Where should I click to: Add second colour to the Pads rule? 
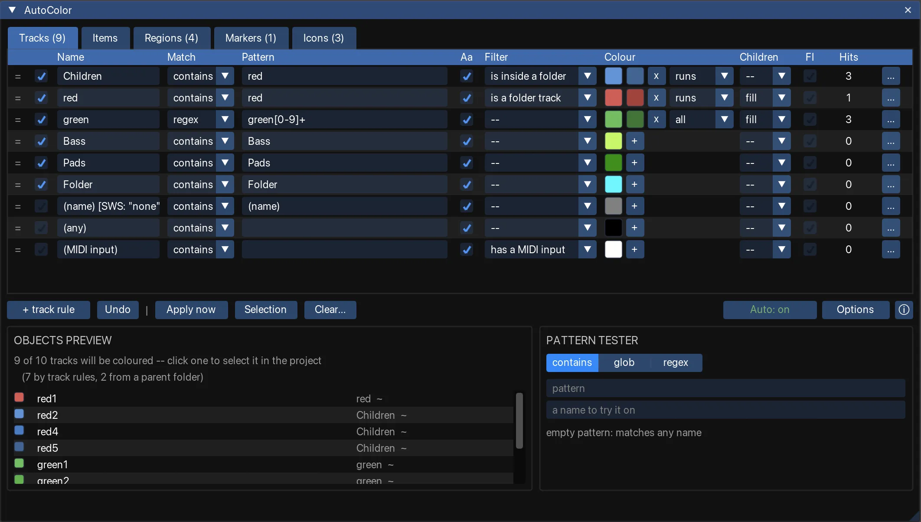click(635, 163)
